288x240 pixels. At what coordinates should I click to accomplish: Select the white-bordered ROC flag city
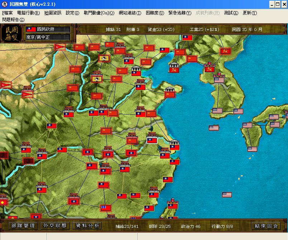[x=152, y=141]
